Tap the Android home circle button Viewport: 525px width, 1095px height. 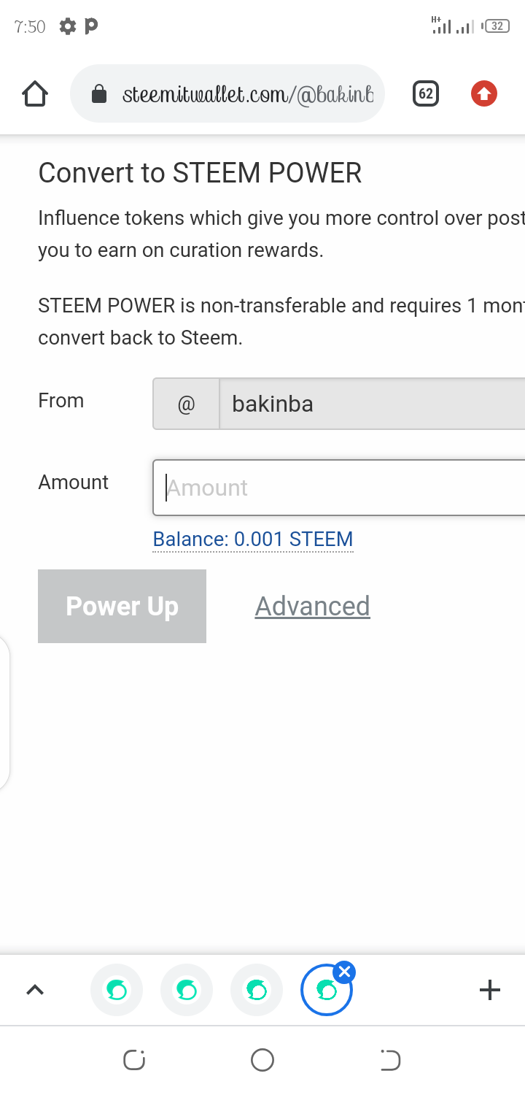pos(262,1059)
